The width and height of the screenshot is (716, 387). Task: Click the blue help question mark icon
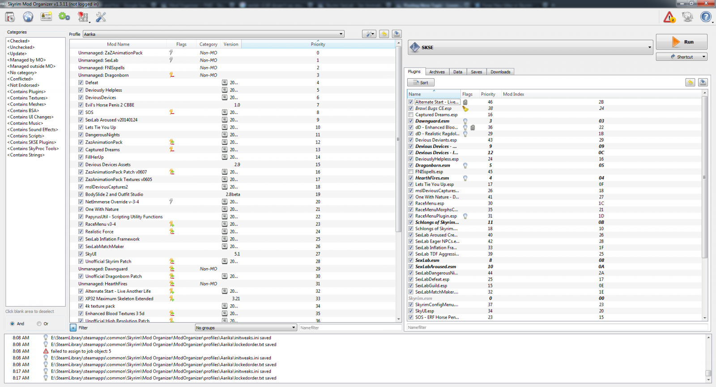[705, 17]
